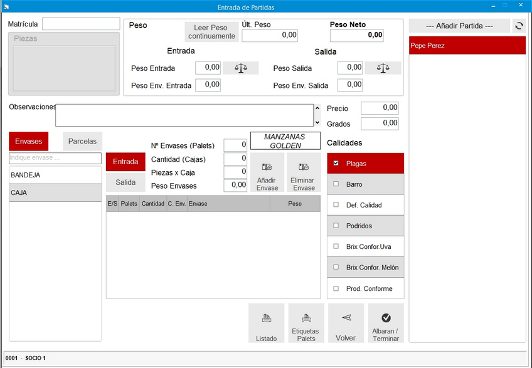This screenshot has width=532, height=368.
Task: Click the Palets column header
Action: (129, 204)
